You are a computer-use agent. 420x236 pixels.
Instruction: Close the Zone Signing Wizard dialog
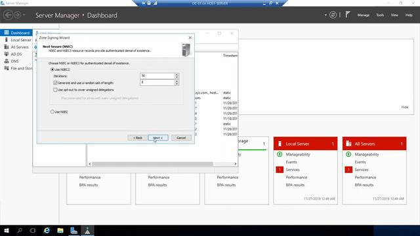[190, 38]
